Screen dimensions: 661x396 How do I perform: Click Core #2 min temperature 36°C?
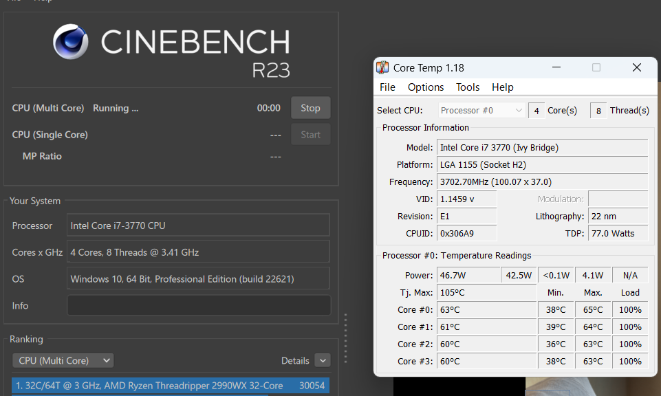(556, 344)
